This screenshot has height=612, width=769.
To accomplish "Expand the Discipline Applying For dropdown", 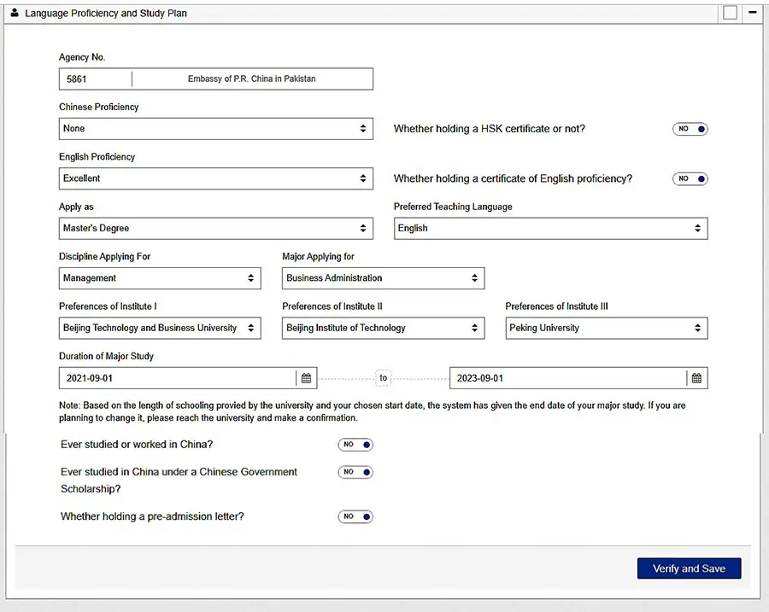I will pyautogui.click(x=160, y=278).
